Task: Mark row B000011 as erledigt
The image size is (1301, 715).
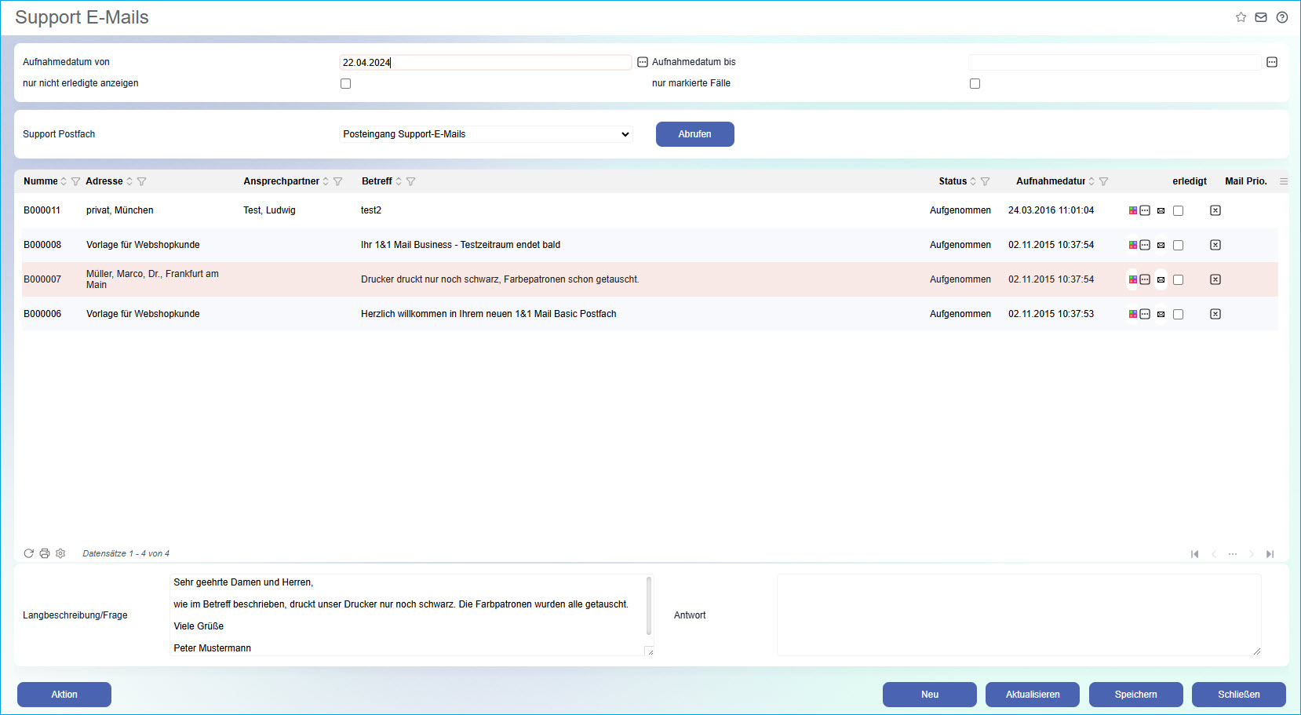Action: pyautogui.click(x=1179, y=211)
